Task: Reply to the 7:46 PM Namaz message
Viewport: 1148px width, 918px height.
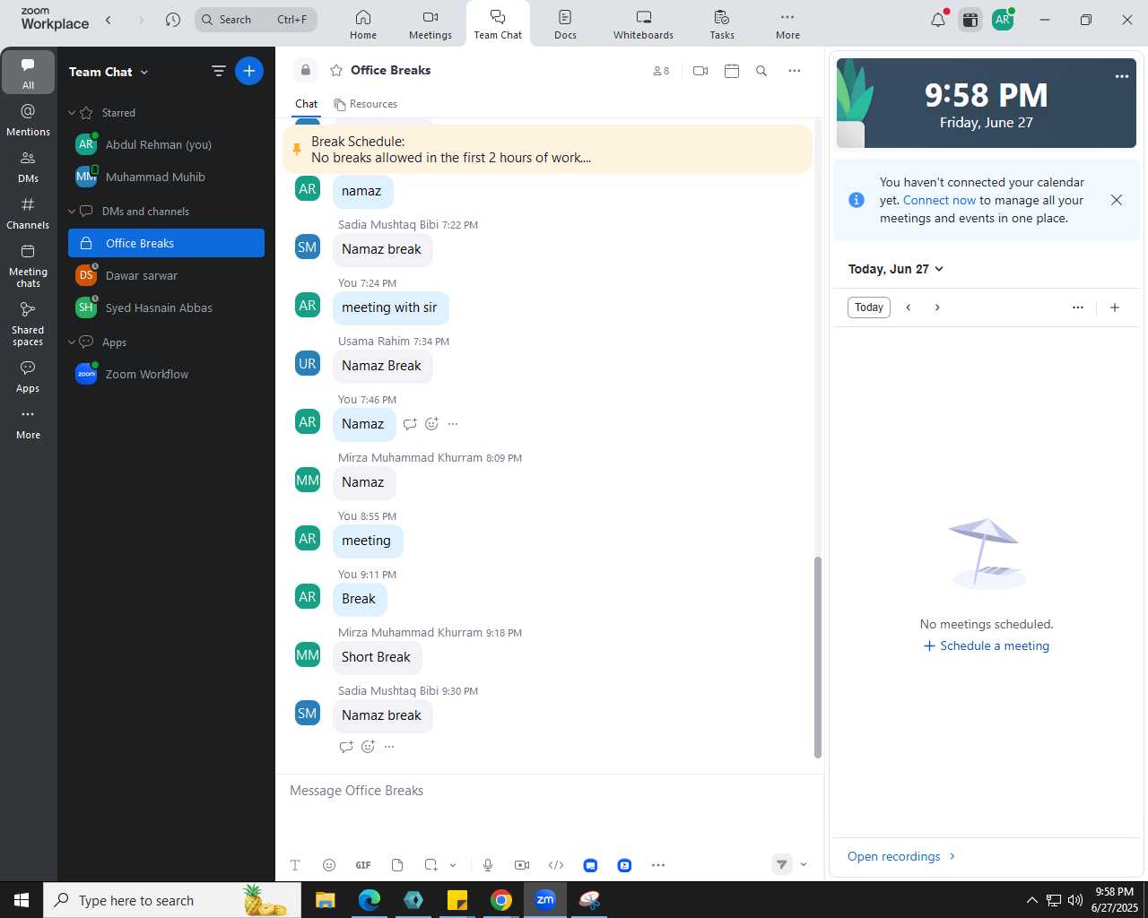Action: point(410,424)
